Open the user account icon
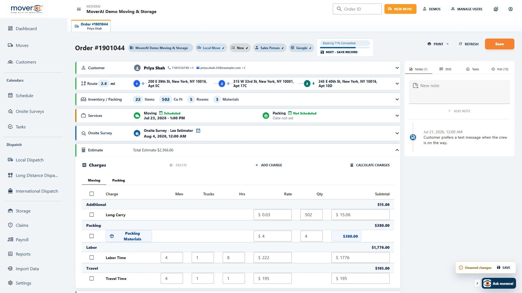 pyautogui.click(x=511, y=9)
